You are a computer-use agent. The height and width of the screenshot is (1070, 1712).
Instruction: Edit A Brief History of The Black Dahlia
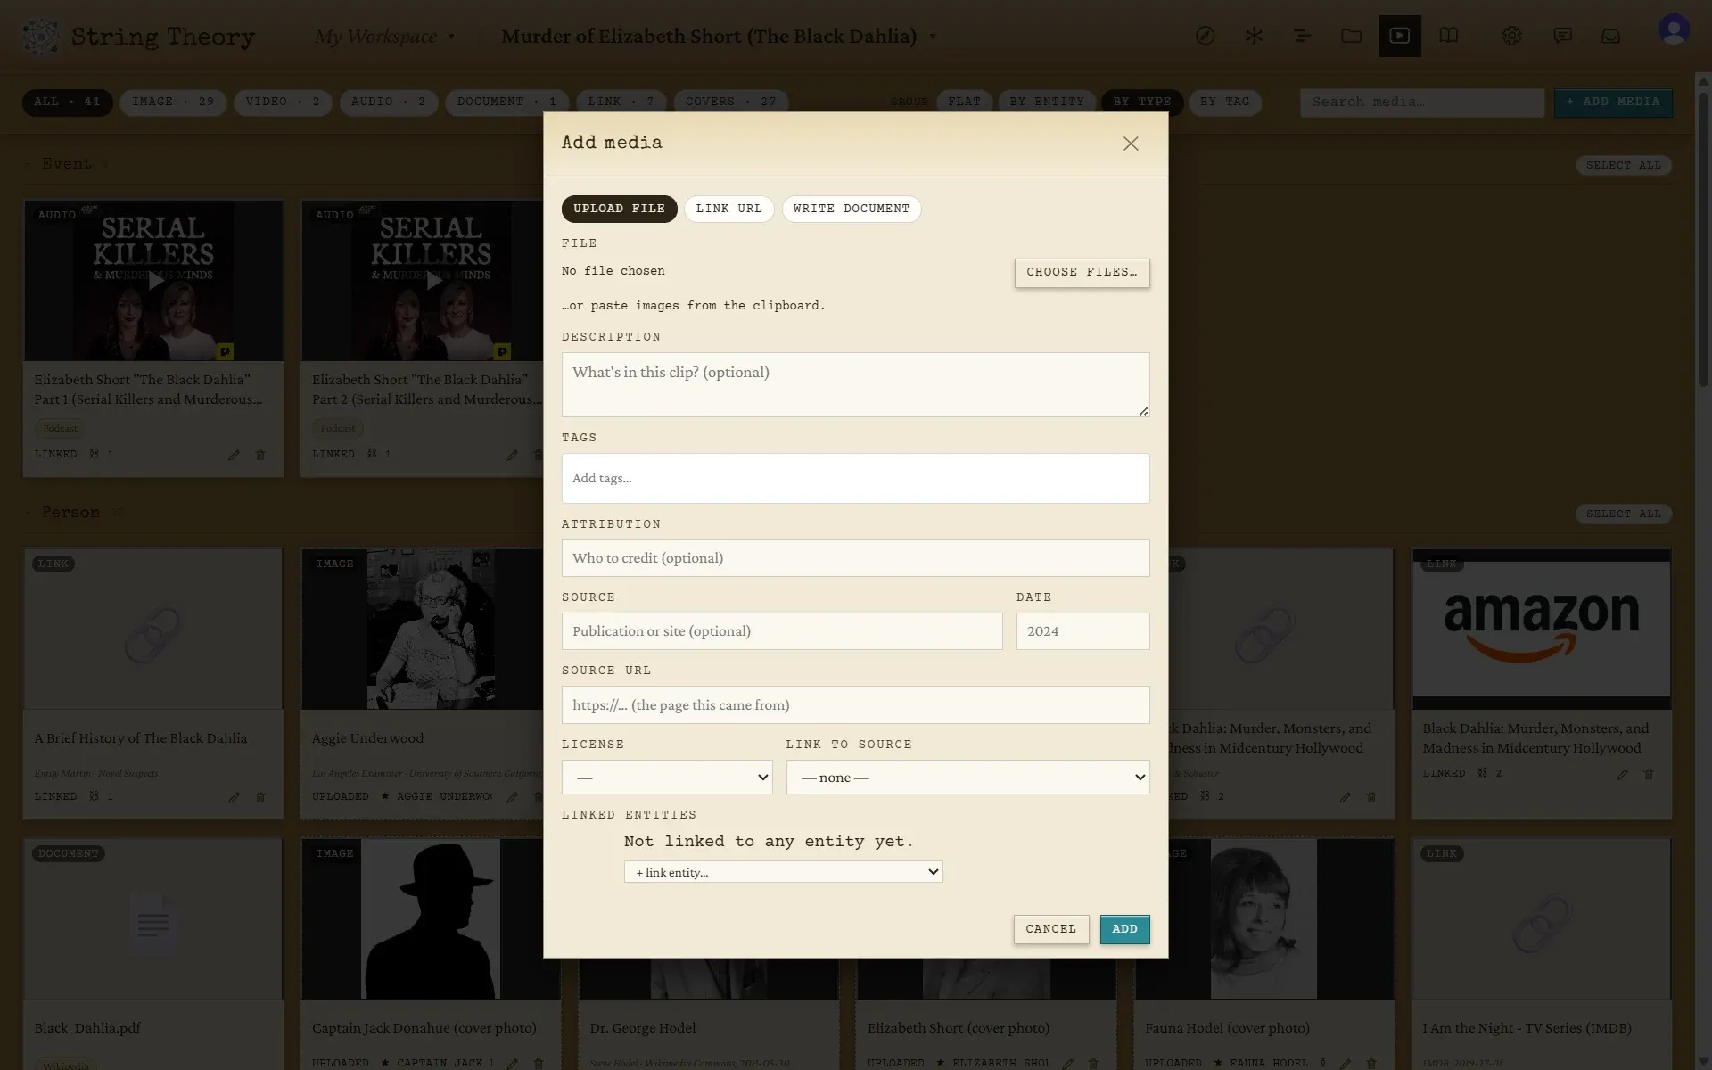[234, 797]
